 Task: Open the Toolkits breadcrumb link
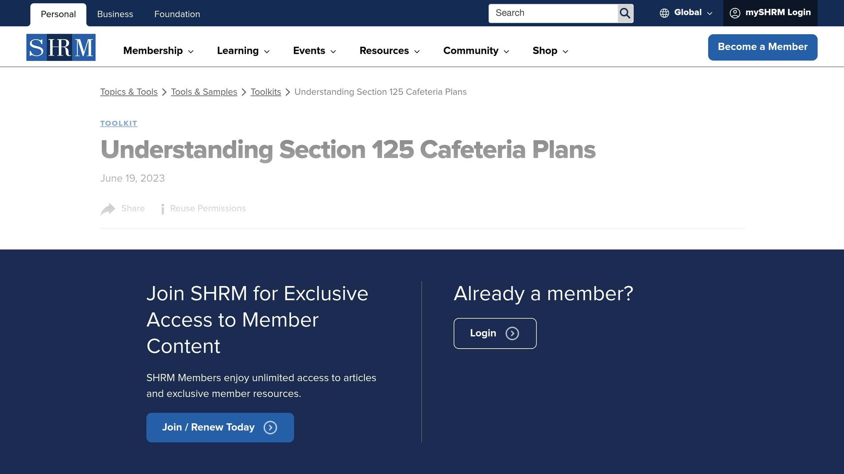(x=266, y=92)
